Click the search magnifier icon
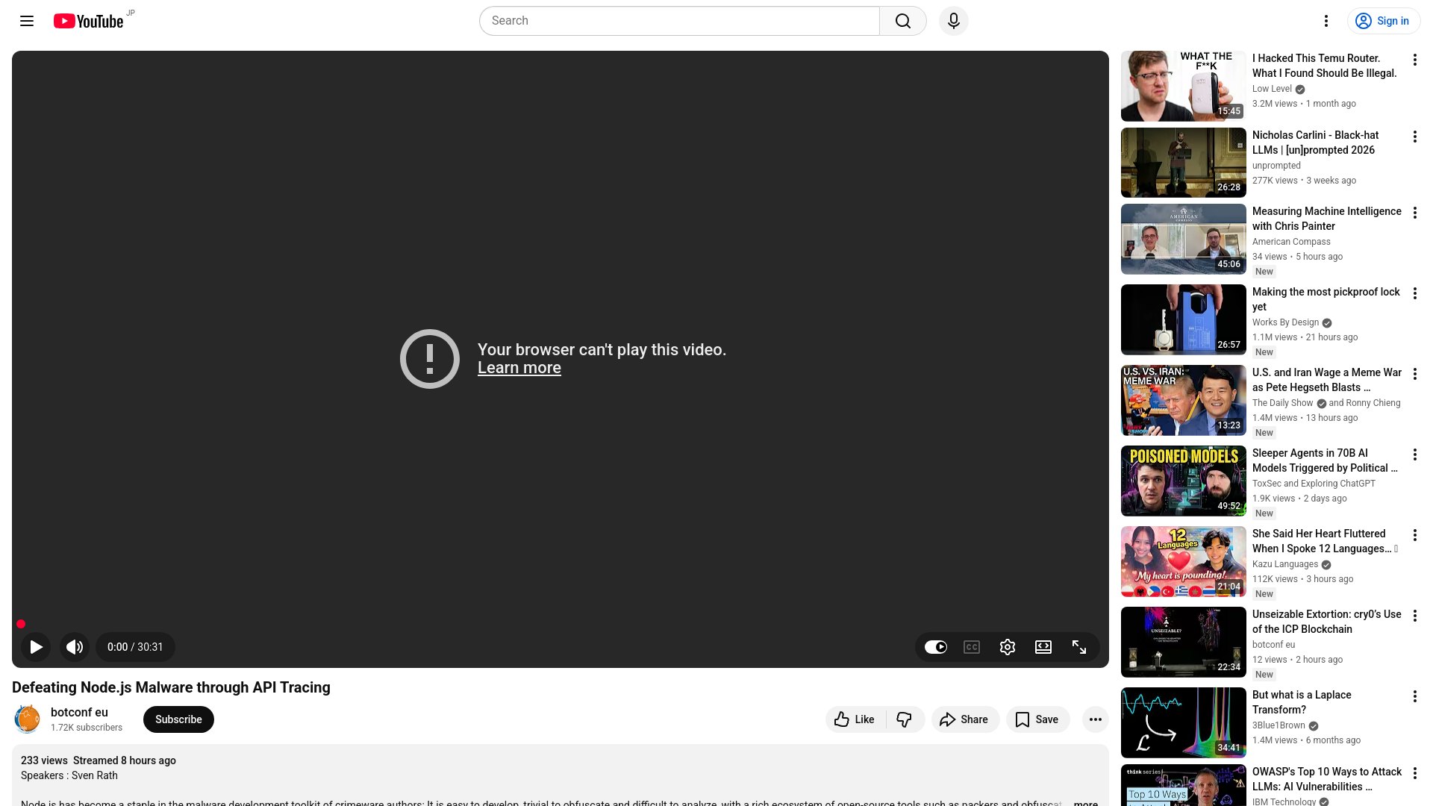This screenshot has height=806, width=1433. (x=902, y=21)
